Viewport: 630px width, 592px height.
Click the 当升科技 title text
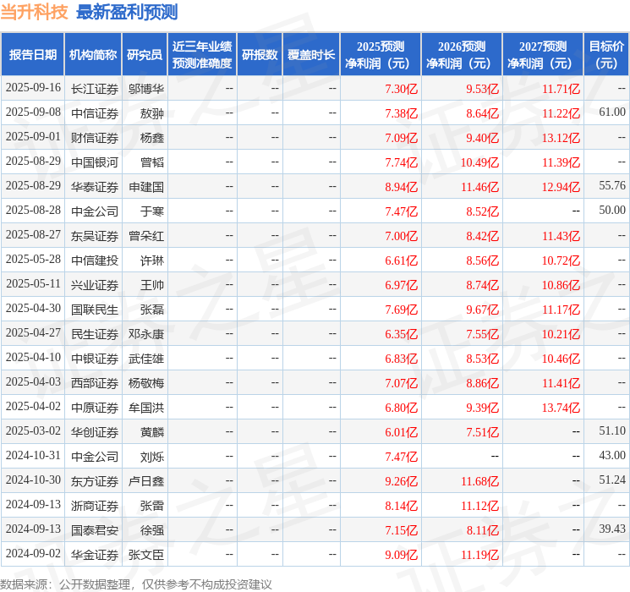point(34,12)
